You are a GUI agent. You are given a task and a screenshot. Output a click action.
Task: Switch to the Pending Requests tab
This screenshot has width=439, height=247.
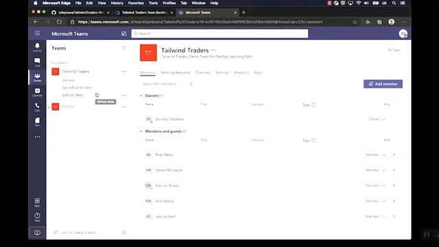point(176,73)
